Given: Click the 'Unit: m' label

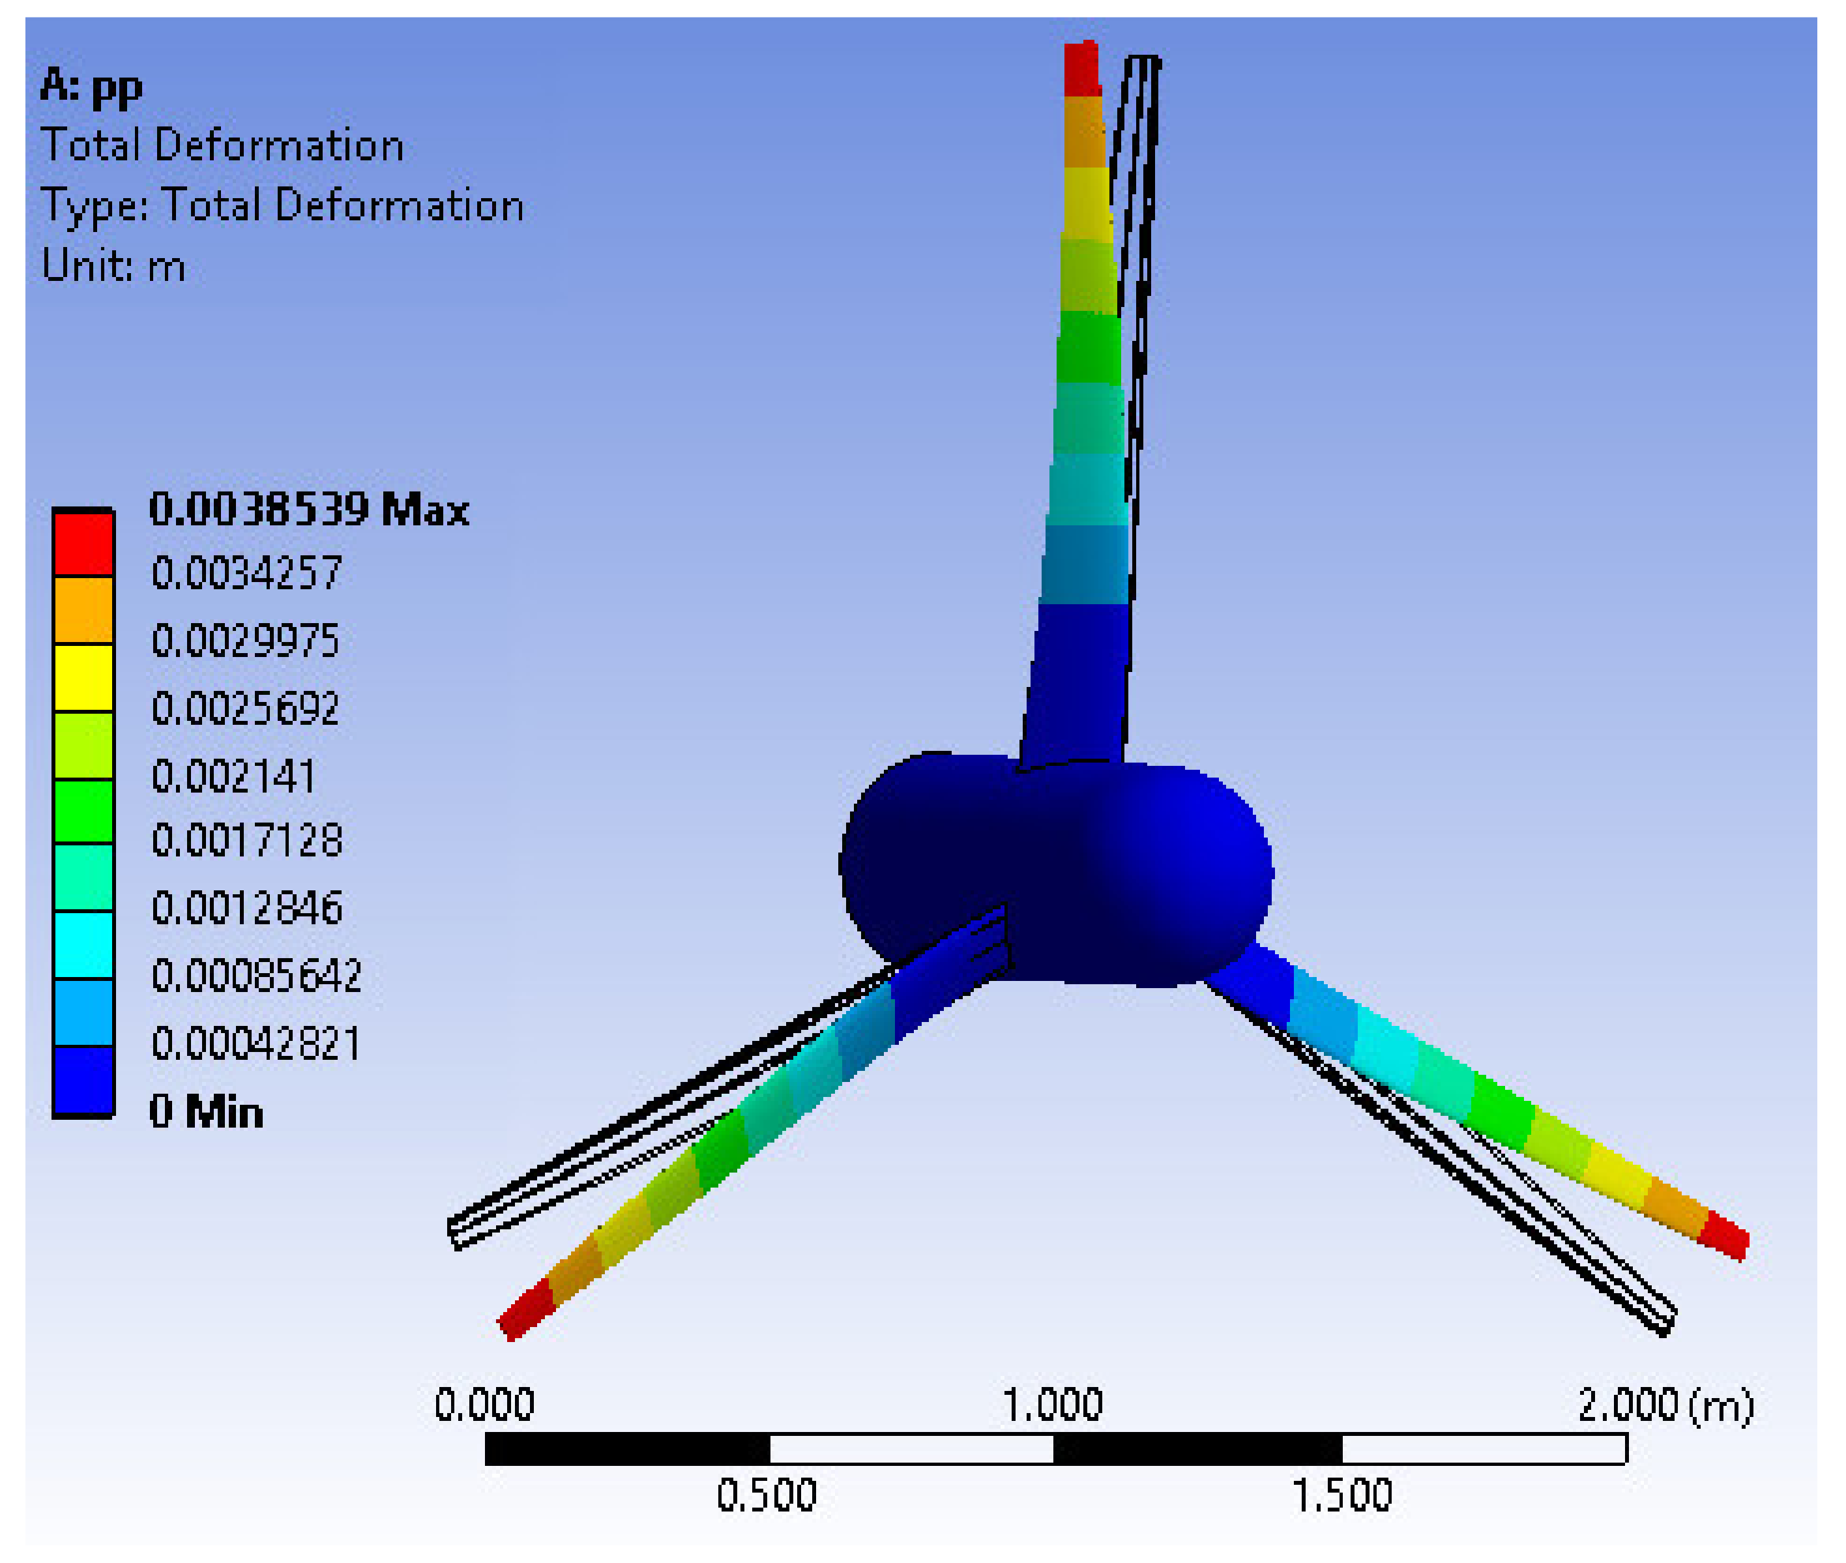Looking at the screenshot, I should [113, 265].
